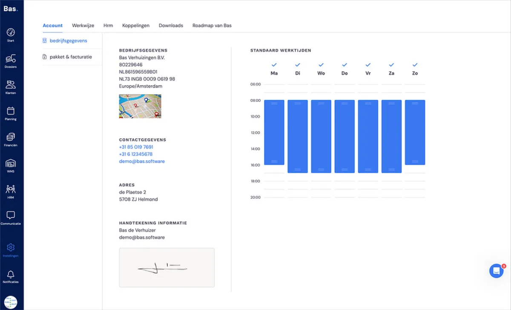Viewport: 511px width, 310px height.
Task: Toggle the Zo workday checkmark
Action: [x=415, y=65]
